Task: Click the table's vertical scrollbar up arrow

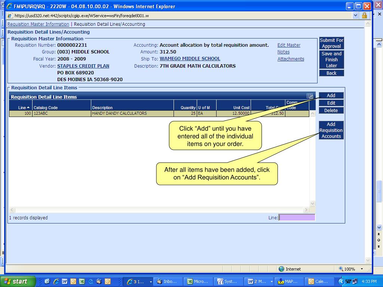Action: 312,114
